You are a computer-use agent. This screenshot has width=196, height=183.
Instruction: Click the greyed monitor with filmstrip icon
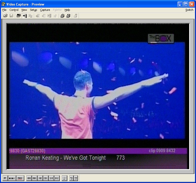49,16
